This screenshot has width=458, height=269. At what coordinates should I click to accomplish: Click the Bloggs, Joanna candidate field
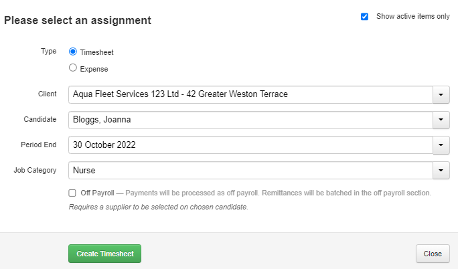(x=250, y=120)
